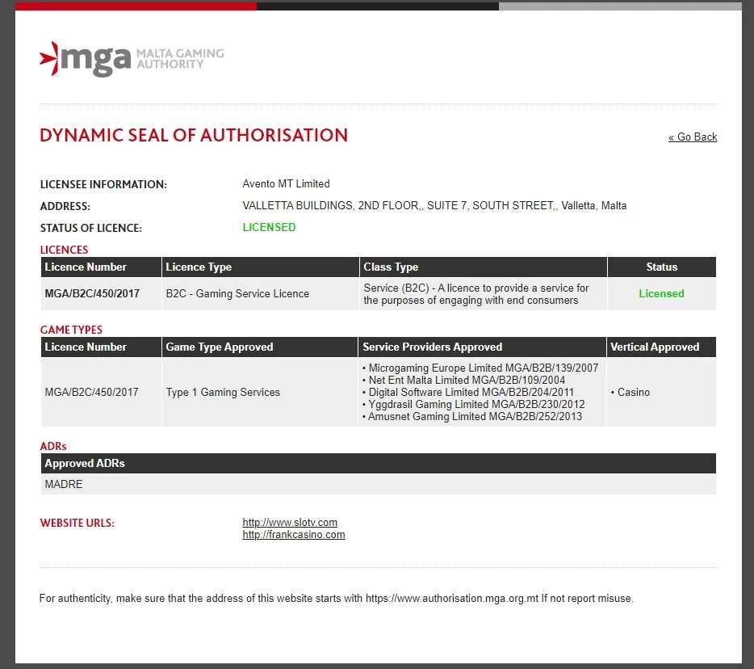Click the LICENSED status of licence text
This screenshot has width=754, height=669.
pos(269,227)
